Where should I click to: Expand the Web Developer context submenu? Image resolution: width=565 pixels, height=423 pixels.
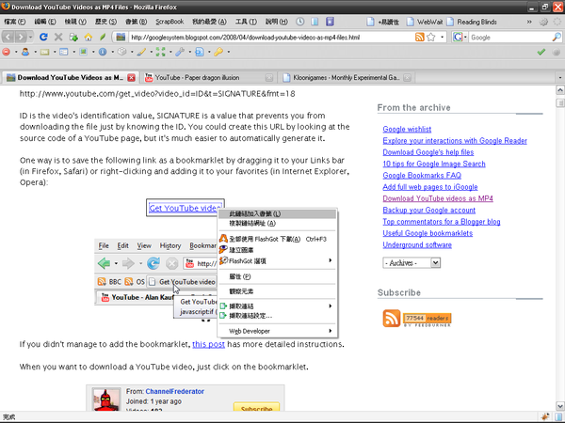coord(278,331)
